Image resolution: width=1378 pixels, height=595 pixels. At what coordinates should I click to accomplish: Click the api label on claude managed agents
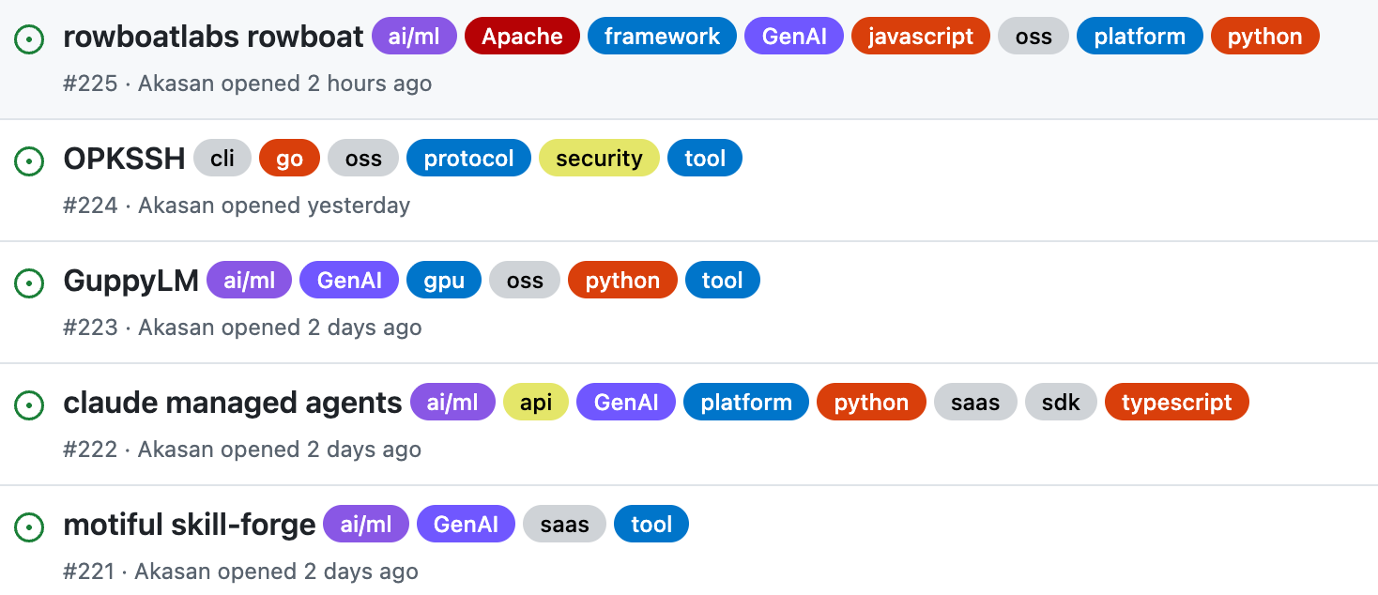(x=536, y=403)
